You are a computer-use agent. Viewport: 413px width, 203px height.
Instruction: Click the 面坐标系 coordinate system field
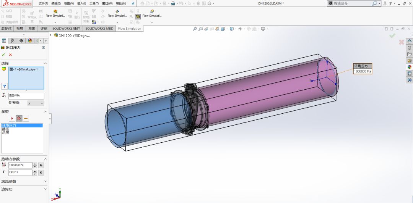coord(26,95)
